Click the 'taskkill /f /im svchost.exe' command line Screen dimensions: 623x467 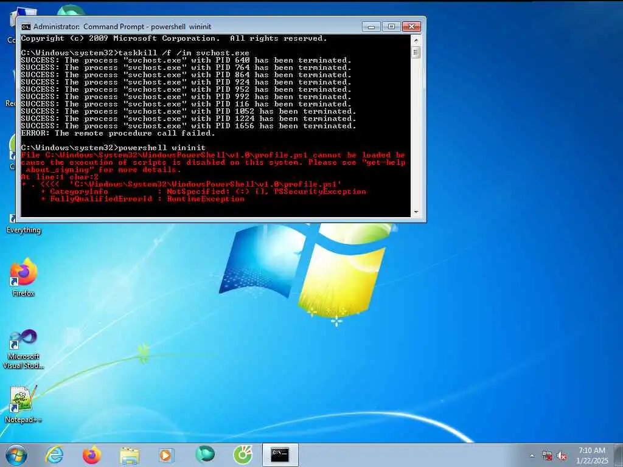135,53
